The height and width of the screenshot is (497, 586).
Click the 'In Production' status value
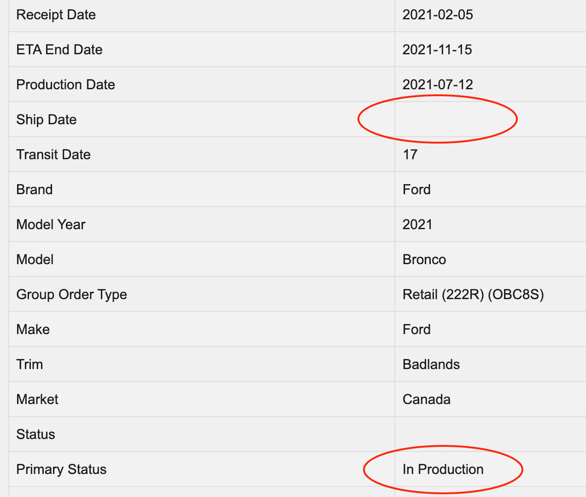[x=443, y=469]
